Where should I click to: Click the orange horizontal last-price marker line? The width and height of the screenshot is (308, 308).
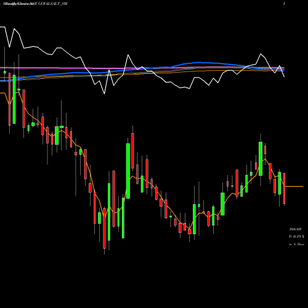tap(294, 187)
